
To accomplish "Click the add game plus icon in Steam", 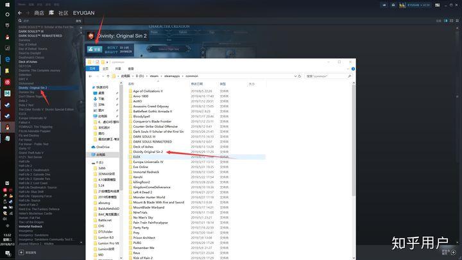I will 21,252.
